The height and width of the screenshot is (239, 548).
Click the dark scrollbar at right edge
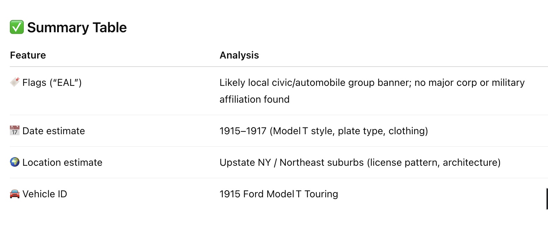[547, 199]
